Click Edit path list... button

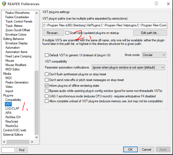click(150, 33)
